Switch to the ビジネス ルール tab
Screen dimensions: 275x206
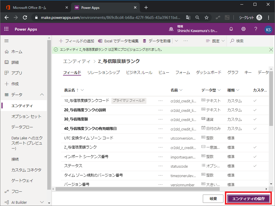click(x=139, y=72)
